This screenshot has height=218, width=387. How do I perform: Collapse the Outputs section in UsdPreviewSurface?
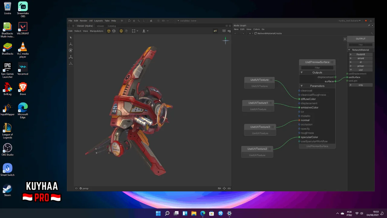[x=301, y=72]
